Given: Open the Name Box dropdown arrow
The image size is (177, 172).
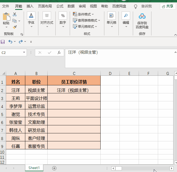Looking at the screenshot, I should pos(24,52).
